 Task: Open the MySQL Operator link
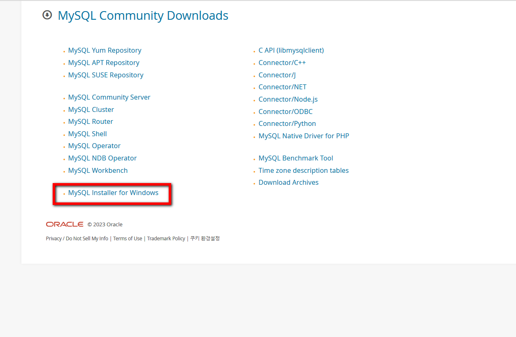click(x=94, y=146)
